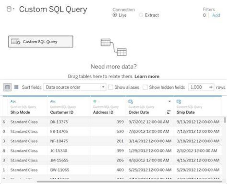Click Standard Class in BW-11065 row
Image resolution: width=227 pixels, height=184 pixels.
tap(24, 170)
